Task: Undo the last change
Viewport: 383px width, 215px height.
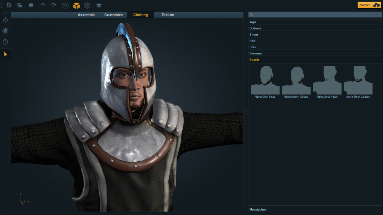Action: tap(42, 5)
